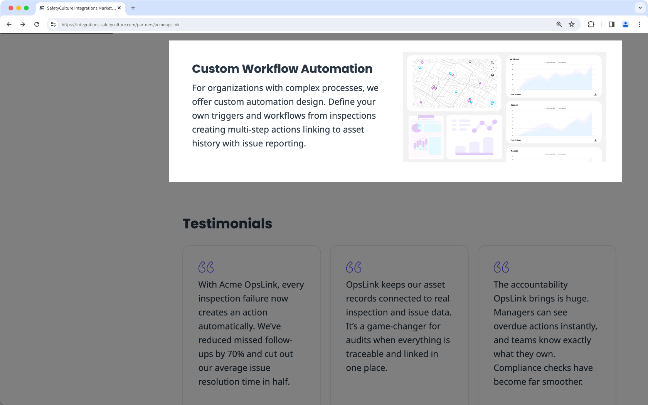Click the 'With Acme OpsLink' testimonial text
This screenshot has height=405, width=648.
[x=251, y=333]
